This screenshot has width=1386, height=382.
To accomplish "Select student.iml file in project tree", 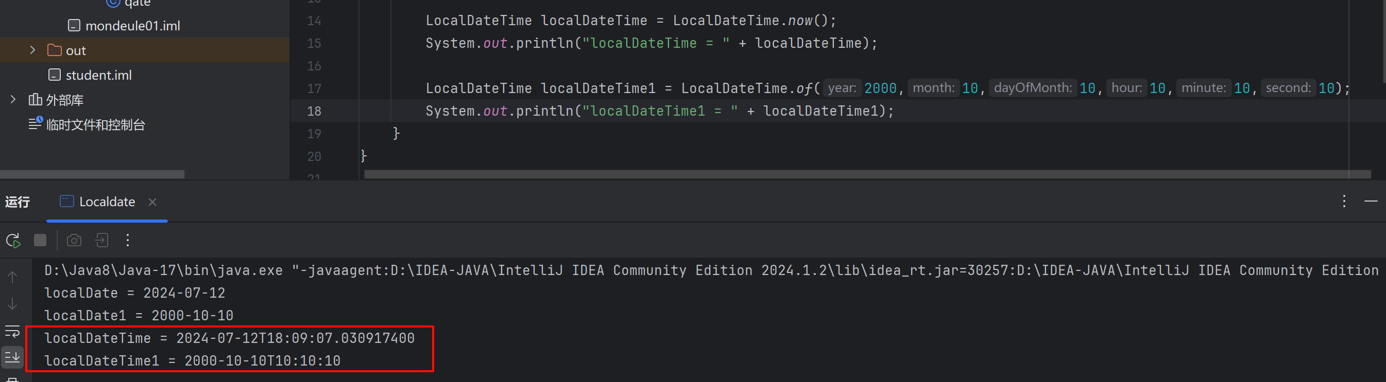I will [x=98, y=75].
